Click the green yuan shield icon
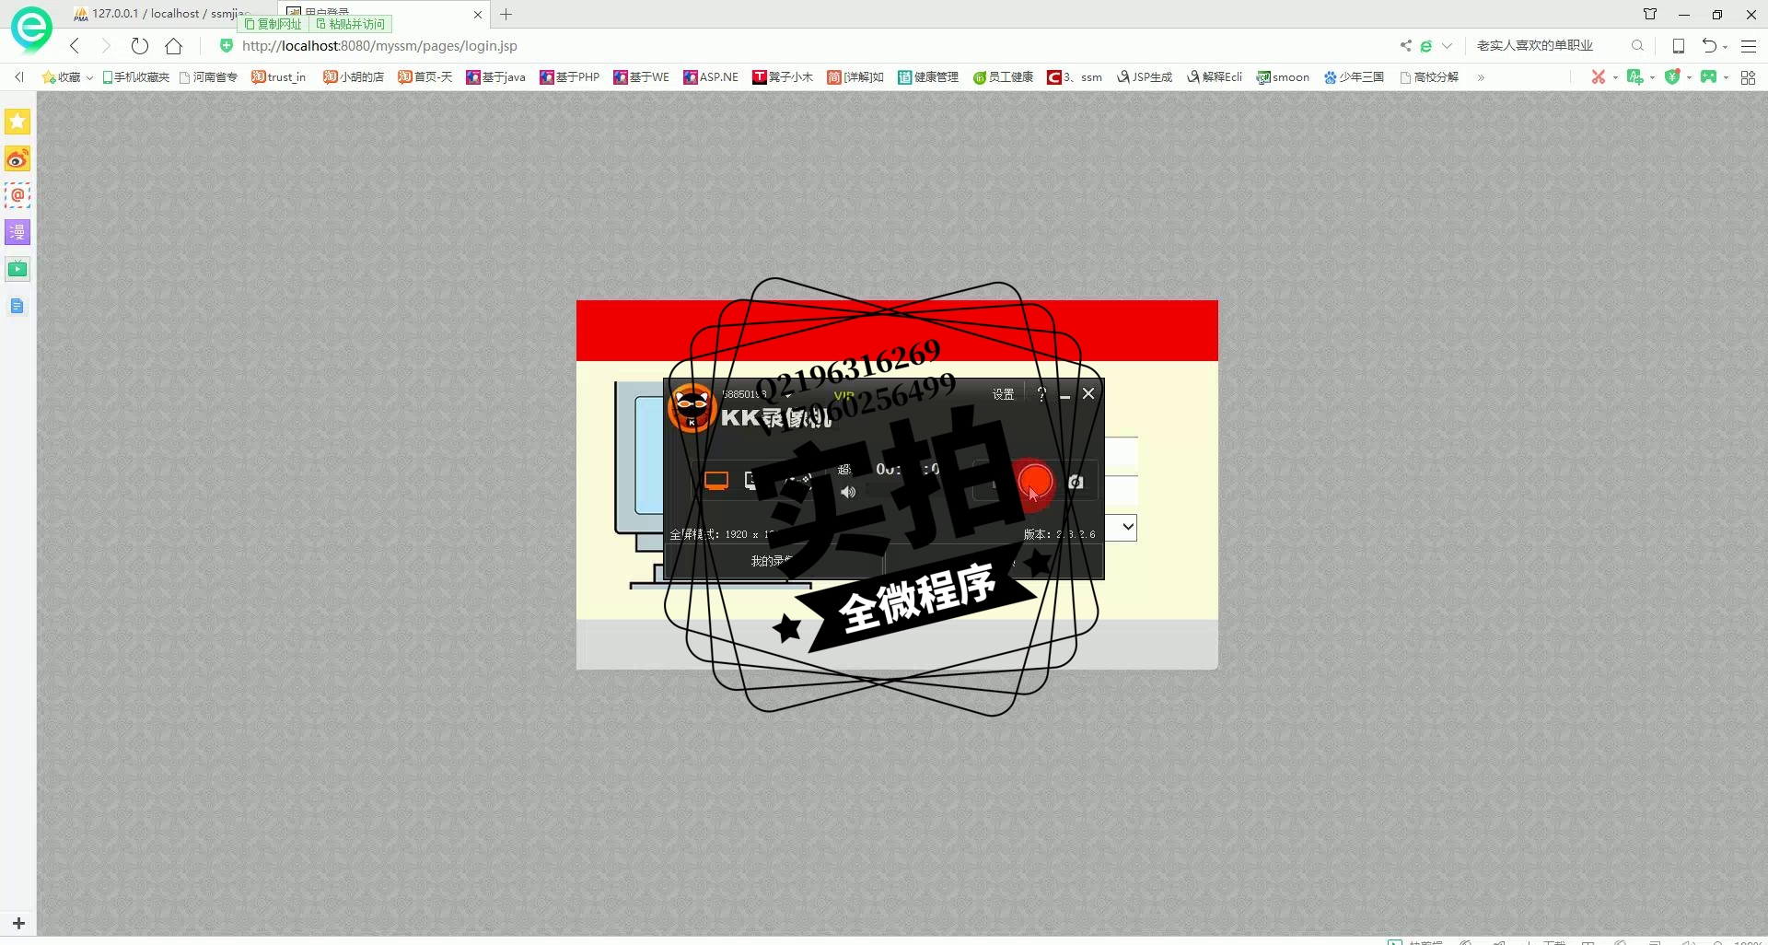Screen dimensions: 1768x945 [x=1672, y=76]
